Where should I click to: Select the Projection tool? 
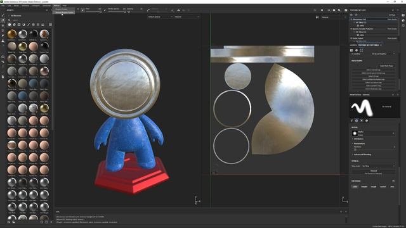pyautogui.click(x=3, y=25)
